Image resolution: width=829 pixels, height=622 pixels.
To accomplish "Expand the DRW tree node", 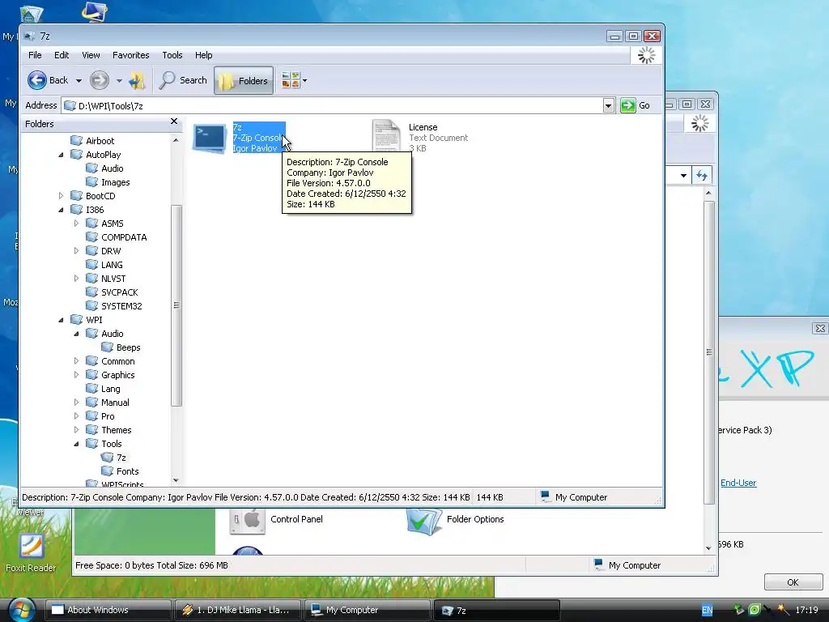I will click(76, 251).
